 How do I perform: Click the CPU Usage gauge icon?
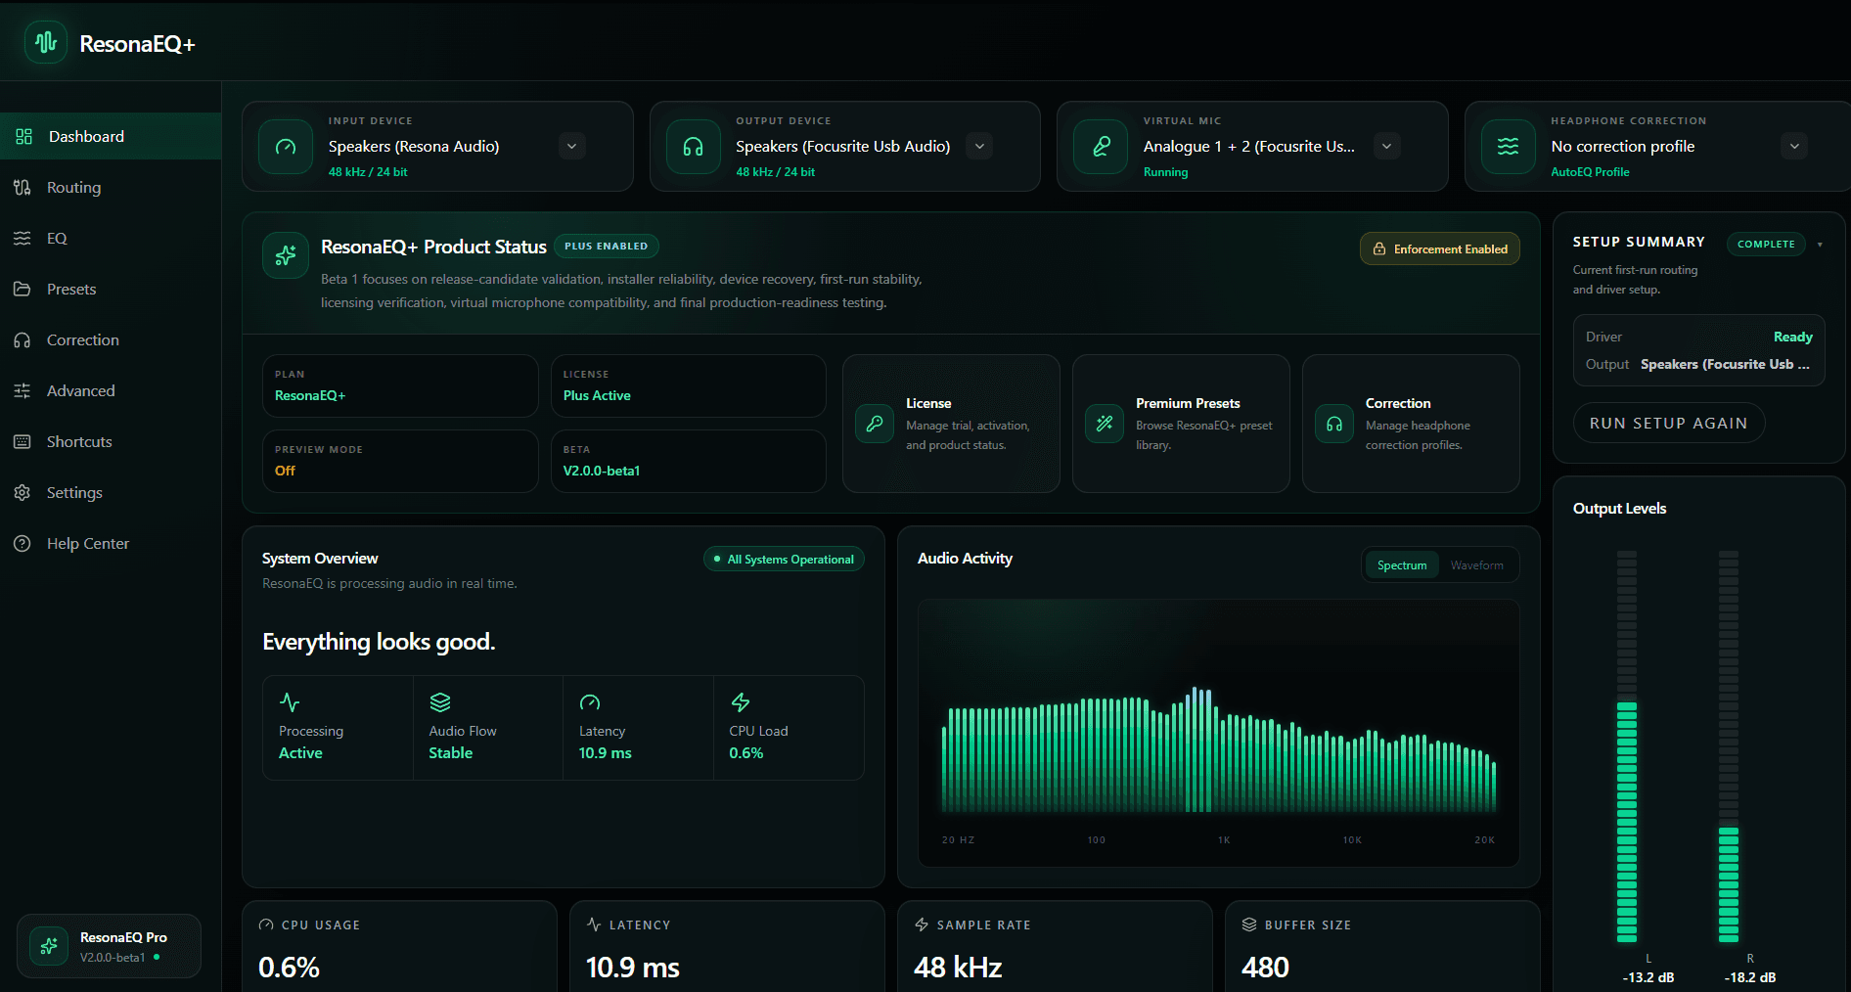pyautogui.click(x=266, y=924)
